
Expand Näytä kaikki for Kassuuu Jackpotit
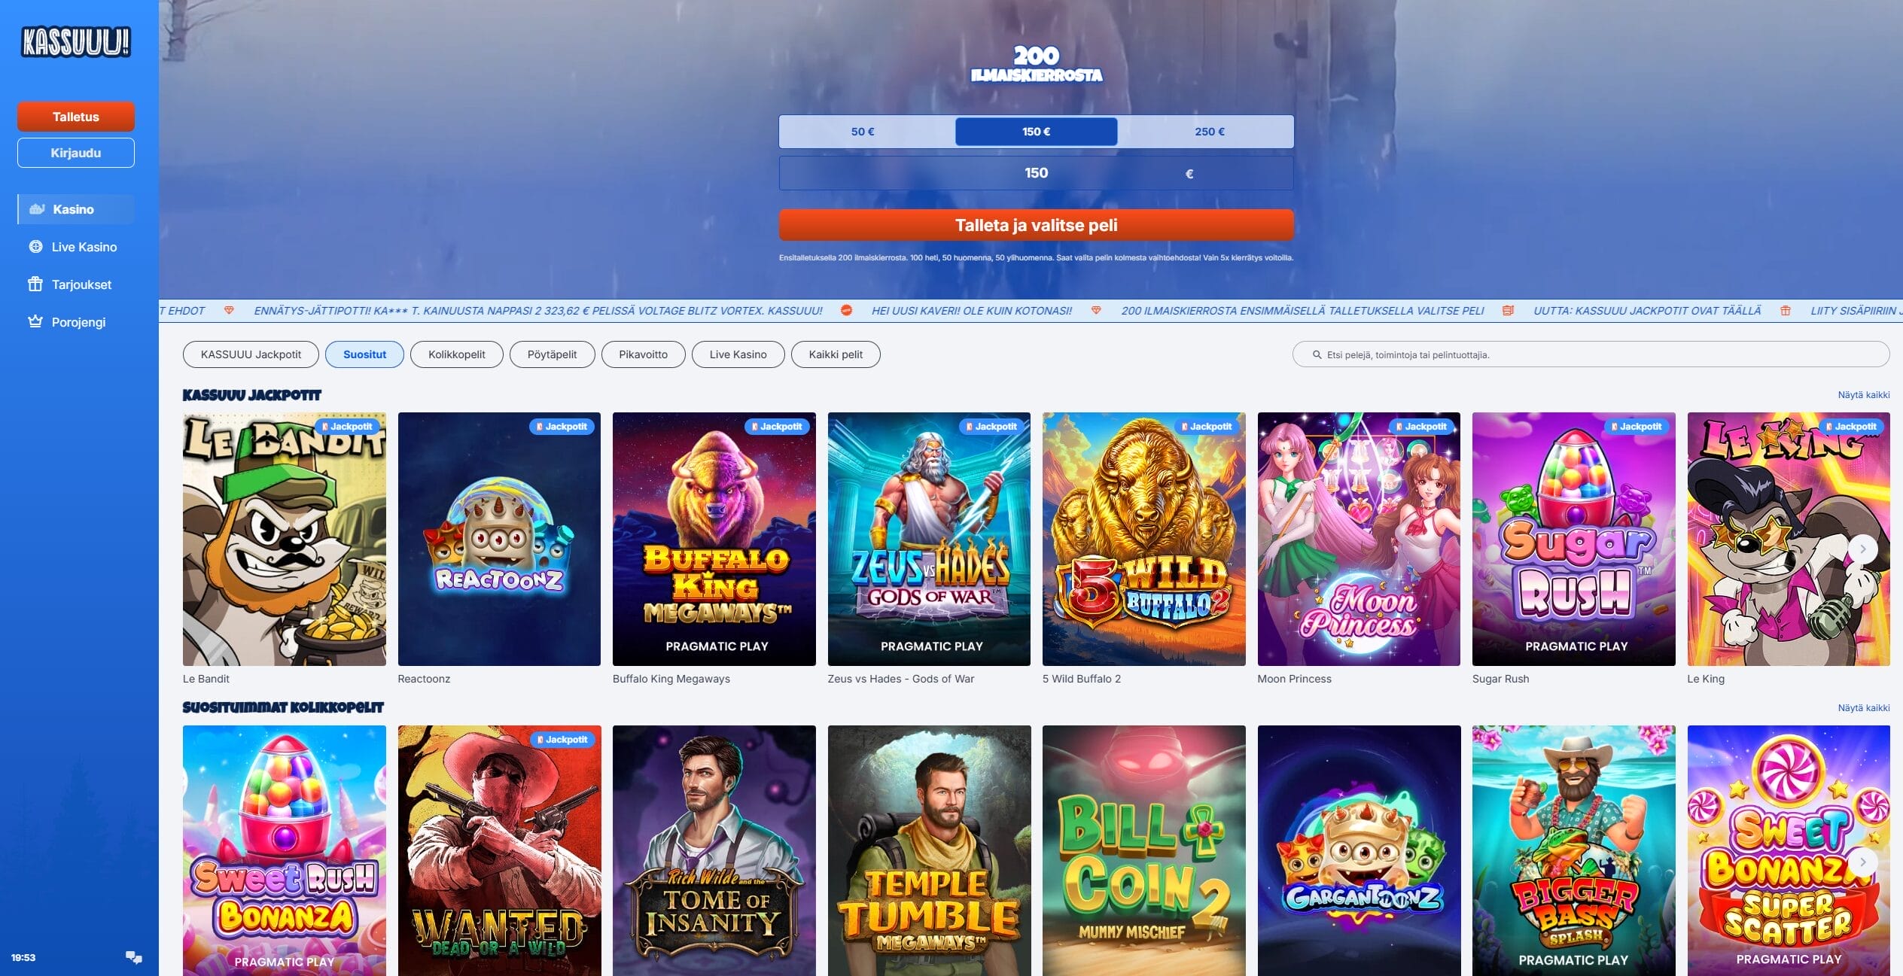1863,395
